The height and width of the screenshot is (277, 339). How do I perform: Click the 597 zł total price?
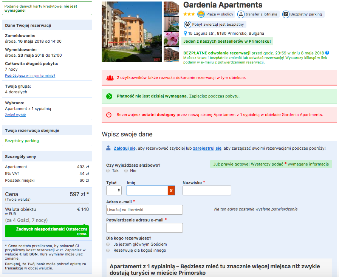pos(79,194)
